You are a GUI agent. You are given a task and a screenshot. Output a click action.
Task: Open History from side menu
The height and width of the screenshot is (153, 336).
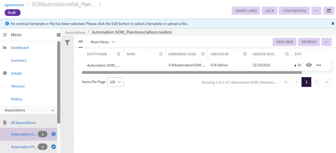tap(17, 99)
